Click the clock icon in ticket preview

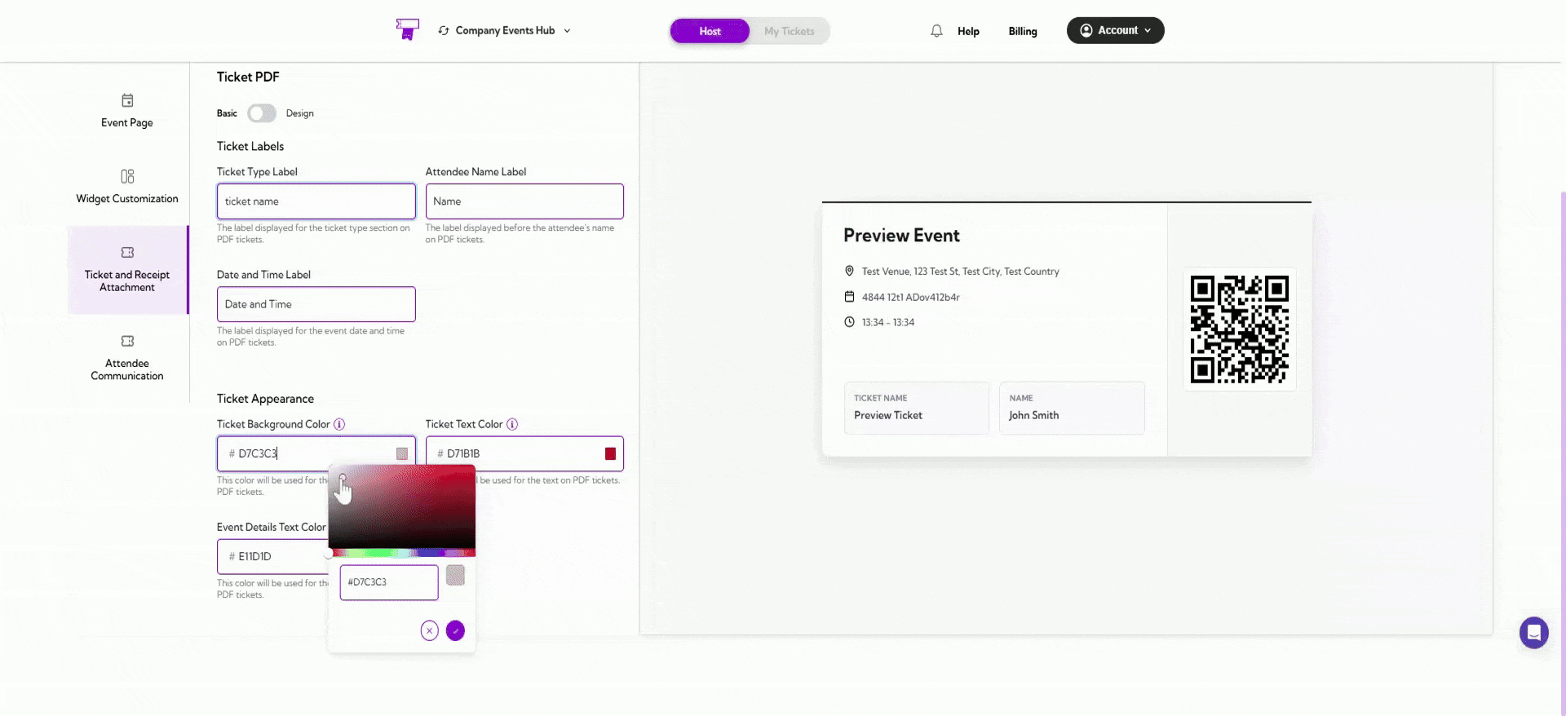coord(849,322)
